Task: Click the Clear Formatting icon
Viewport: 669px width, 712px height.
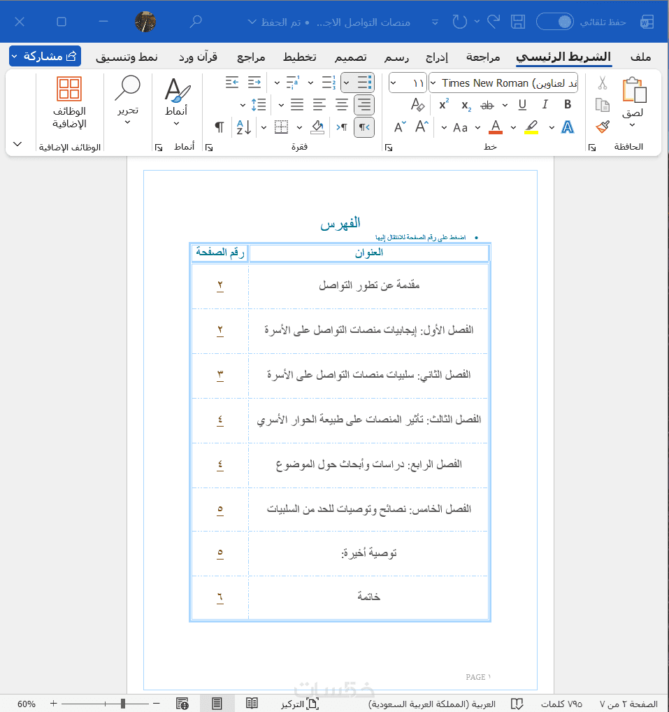Action: coord(417,105)
